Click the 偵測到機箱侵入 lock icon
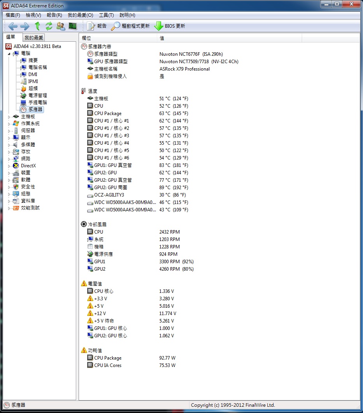363x413 pixels. pos(90,76)
